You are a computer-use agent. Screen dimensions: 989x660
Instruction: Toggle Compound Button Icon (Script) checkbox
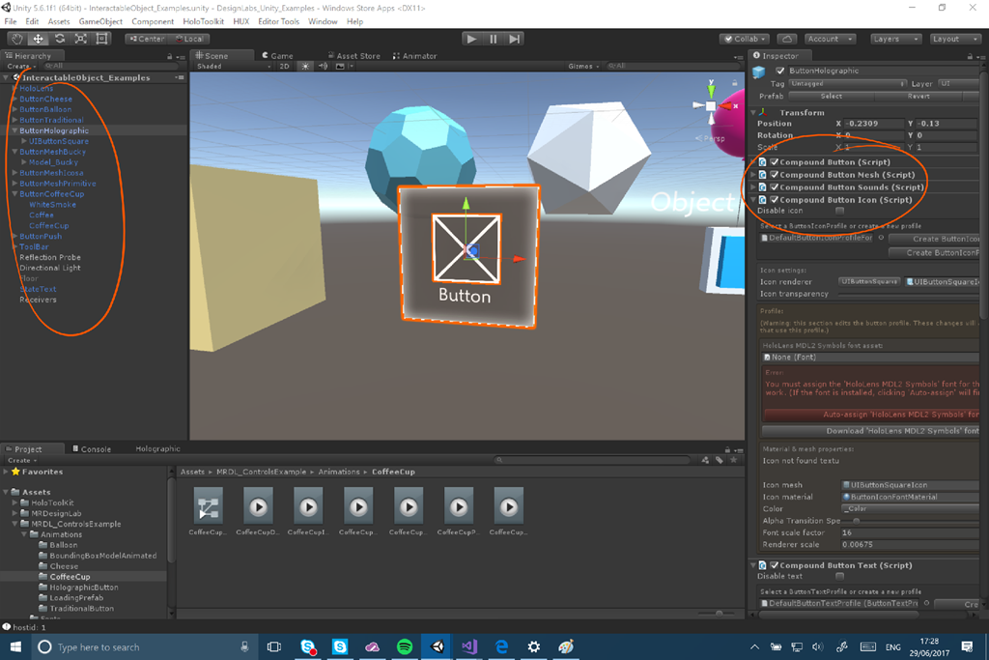tap(775, 200)
